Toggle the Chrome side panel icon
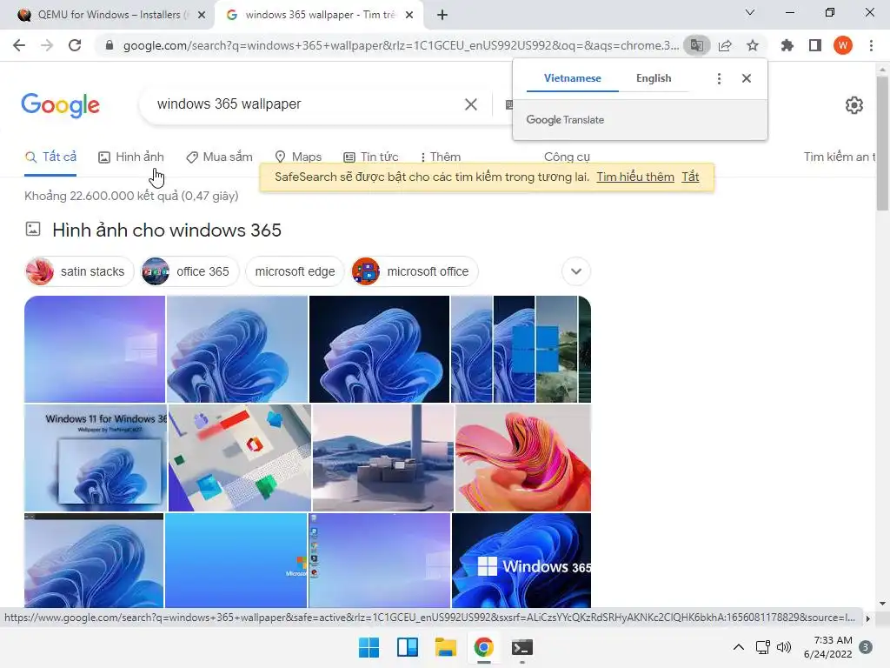This screenshot has width=890, height=668. [x=815, y=45]
